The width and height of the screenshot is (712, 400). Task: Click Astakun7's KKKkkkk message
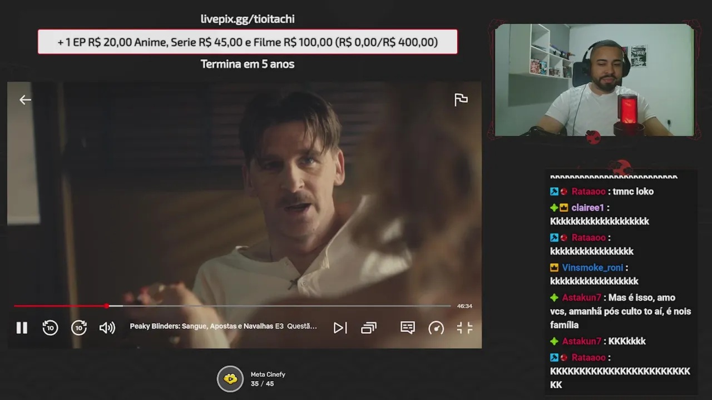click(627, 342)
